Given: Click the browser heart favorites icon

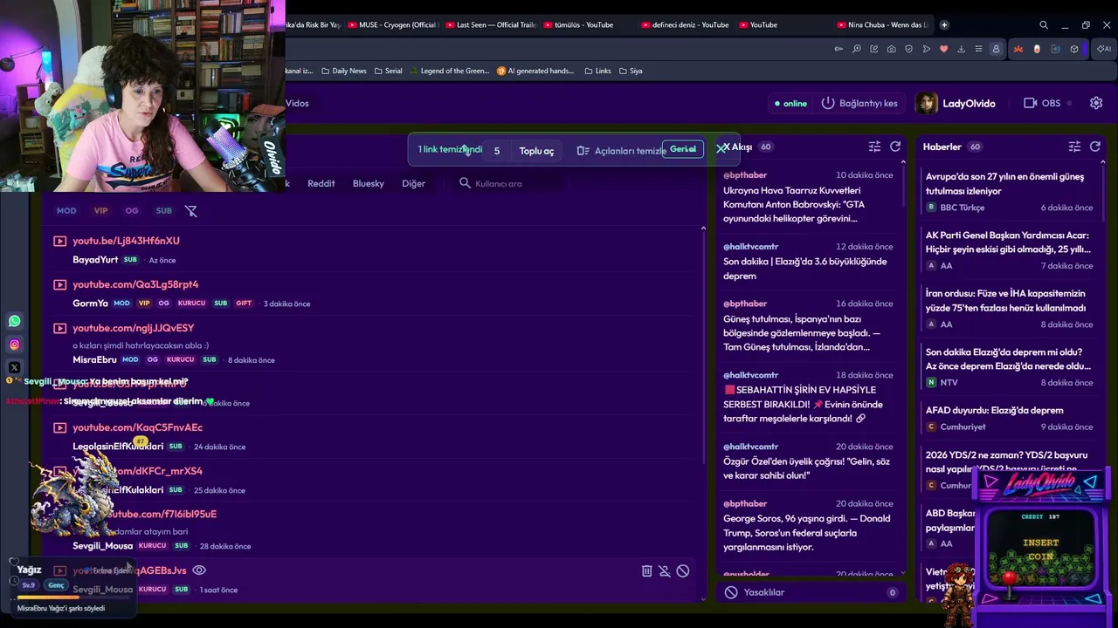Looking at the screenshot, I should point(943,49).
